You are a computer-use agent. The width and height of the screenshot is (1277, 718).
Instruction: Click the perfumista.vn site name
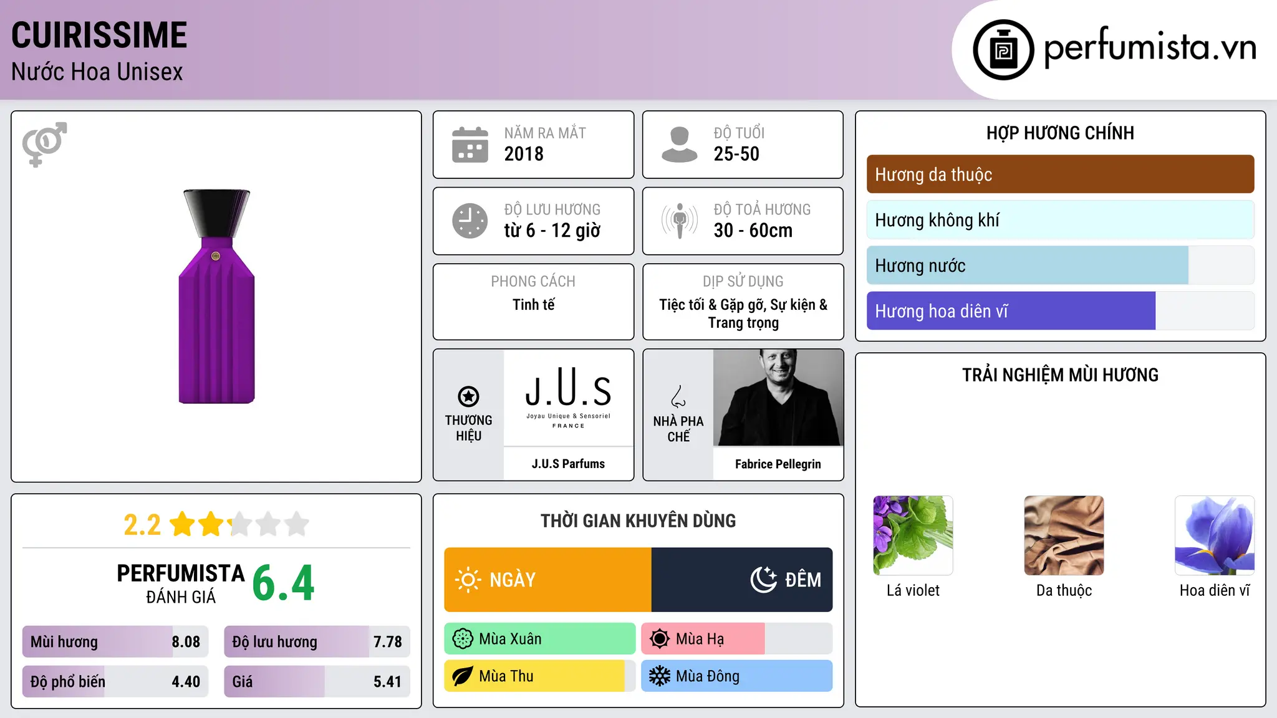pyautogui.click(x=1150, y=47)
